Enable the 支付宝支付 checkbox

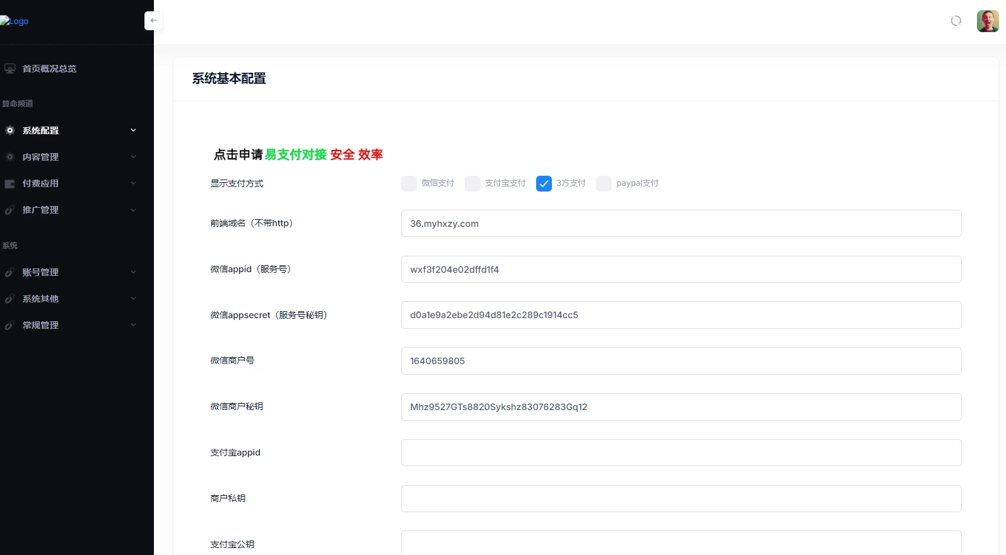[x=472, y=183]
